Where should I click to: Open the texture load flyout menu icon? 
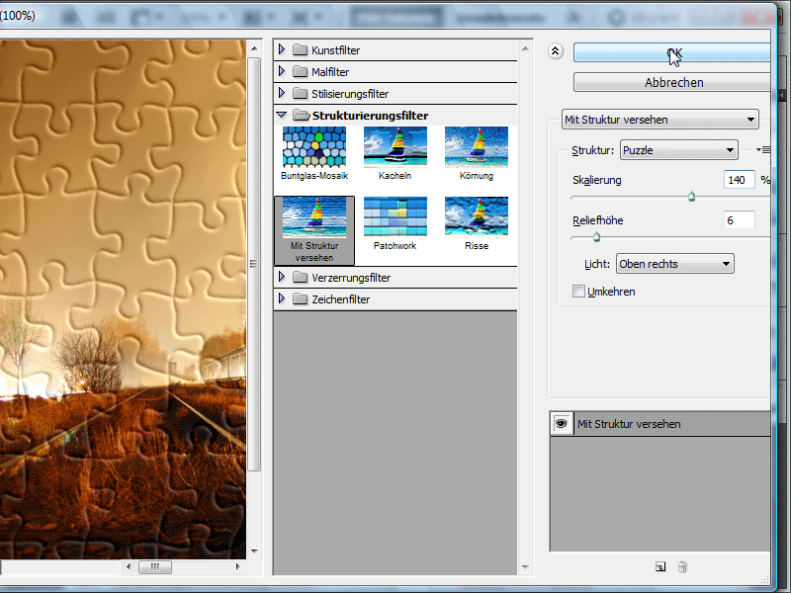click(x=763, y=150)
